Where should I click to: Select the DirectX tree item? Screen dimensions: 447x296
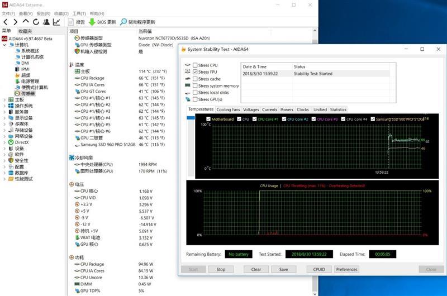tap(22, 142)
